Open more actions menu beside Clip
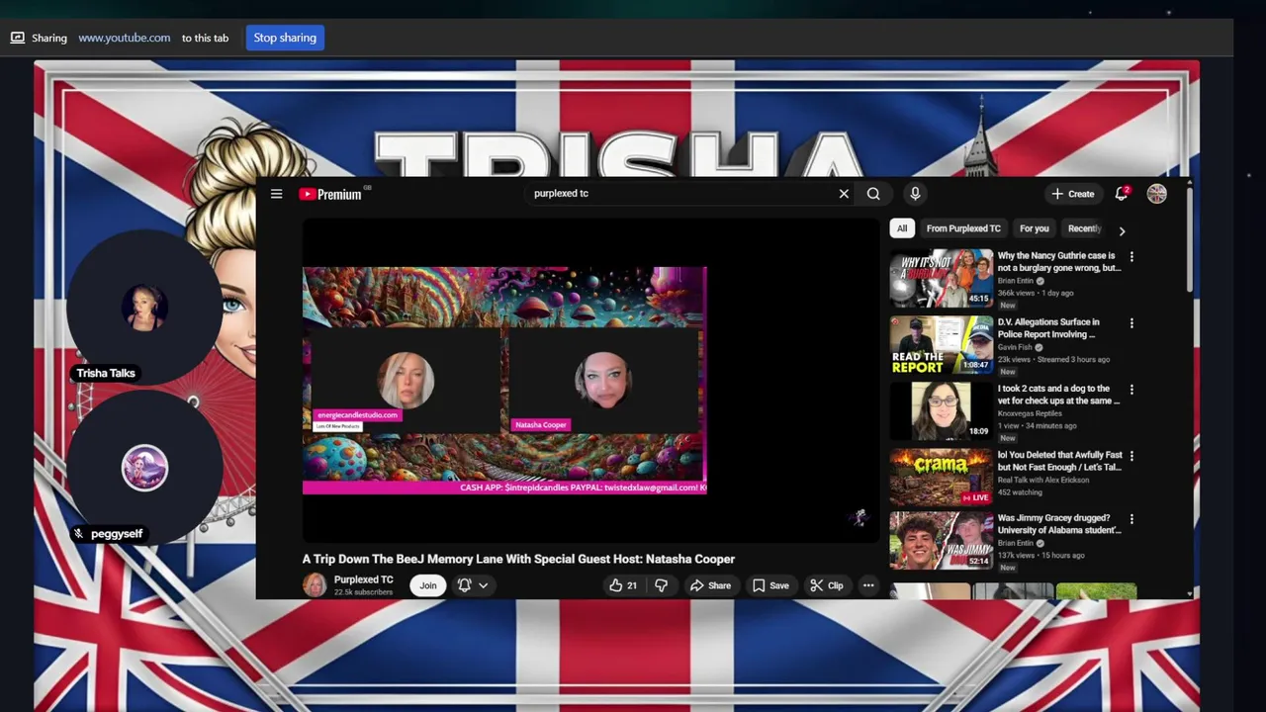 868,585
